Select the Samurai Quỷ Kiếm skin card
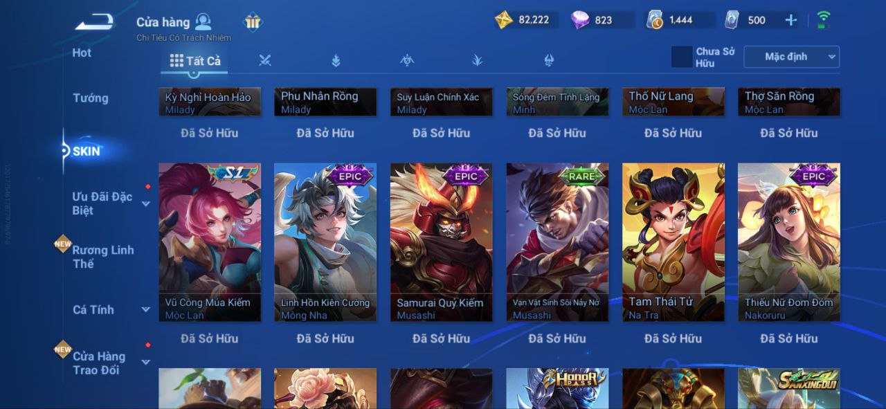The height and width of the screenshot is (409, 886). 442,242
